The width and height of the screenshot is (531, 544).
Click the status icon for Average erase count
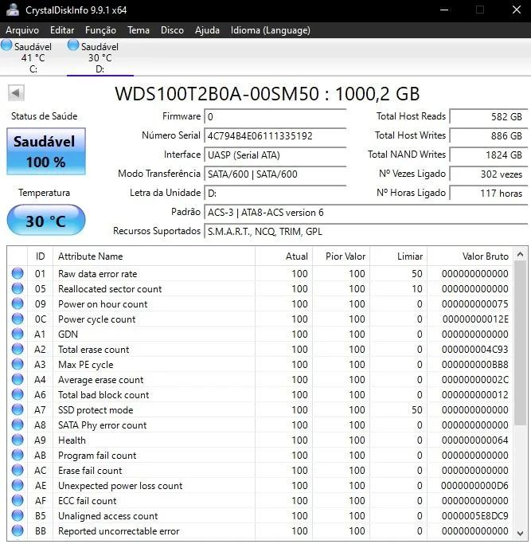(18, 379)
